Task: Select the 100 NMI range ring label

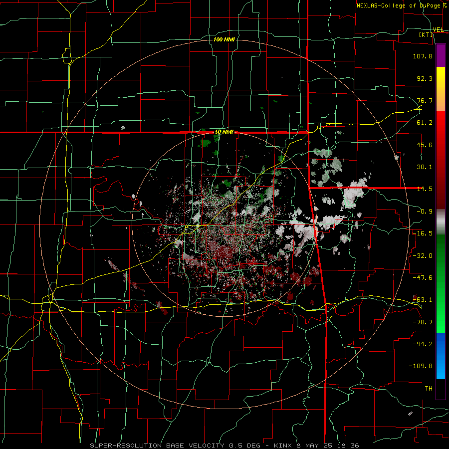Action: point(224,39)
